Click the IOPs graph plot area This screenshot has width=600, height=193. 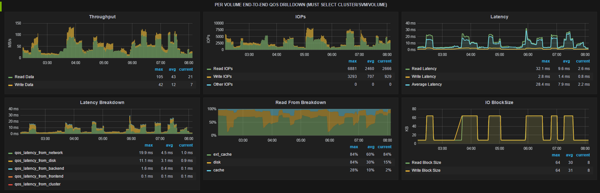coord(308,36)
